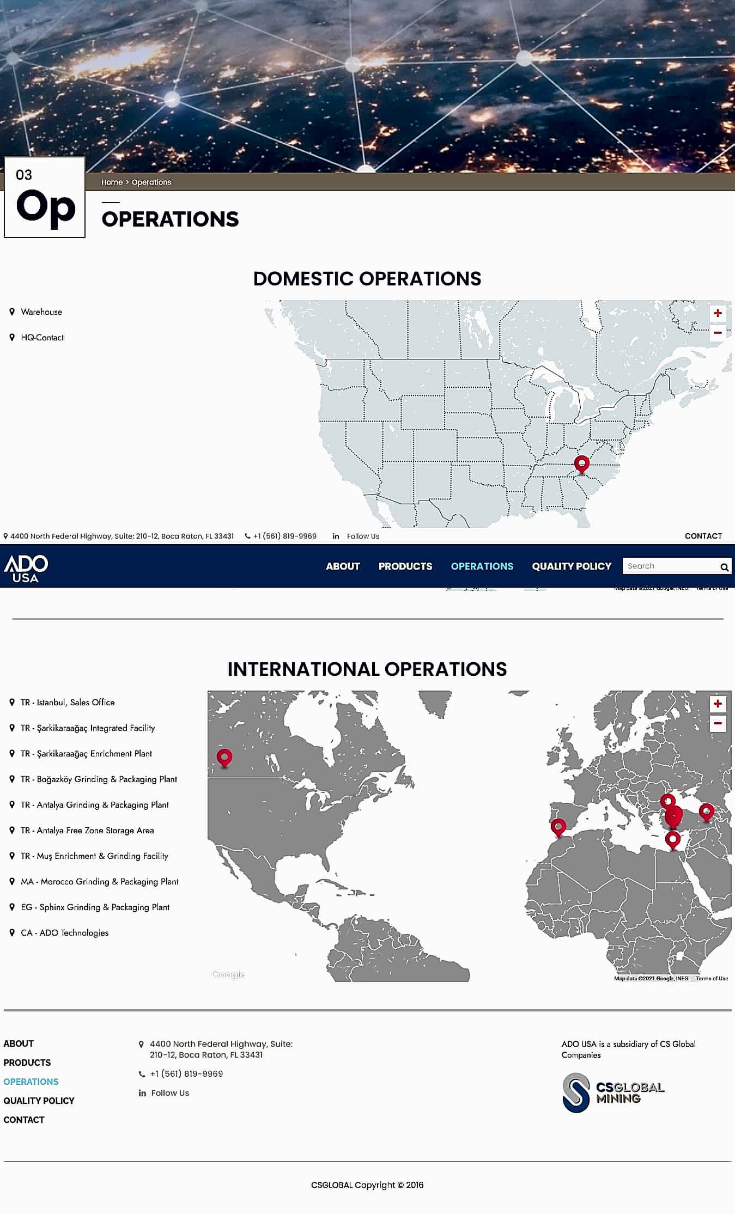Open the ADO USA logo homepage
This screenshot has height=1214, width=735.
tap(26, 568)
